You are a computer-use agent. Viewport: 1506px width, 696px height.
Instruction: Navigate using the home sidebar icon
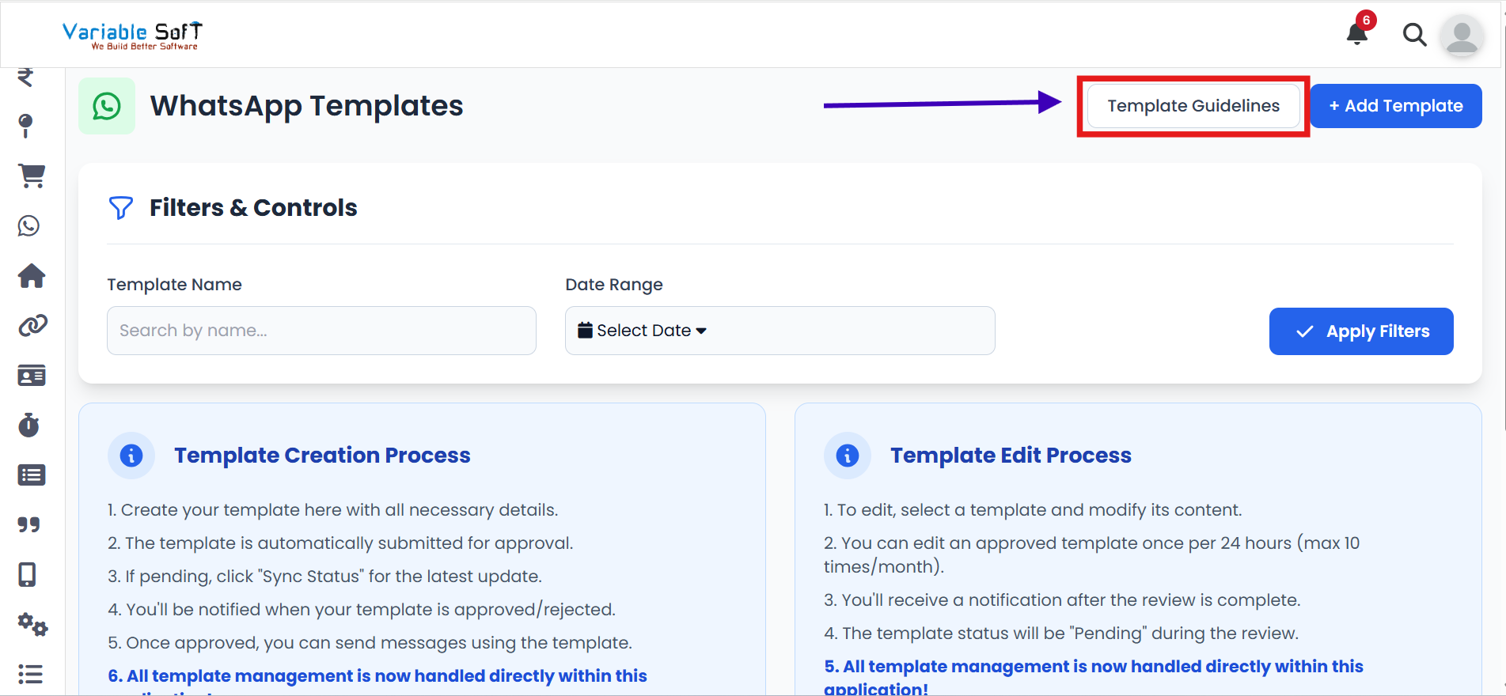pyautogui.click(x=32, y=275)
